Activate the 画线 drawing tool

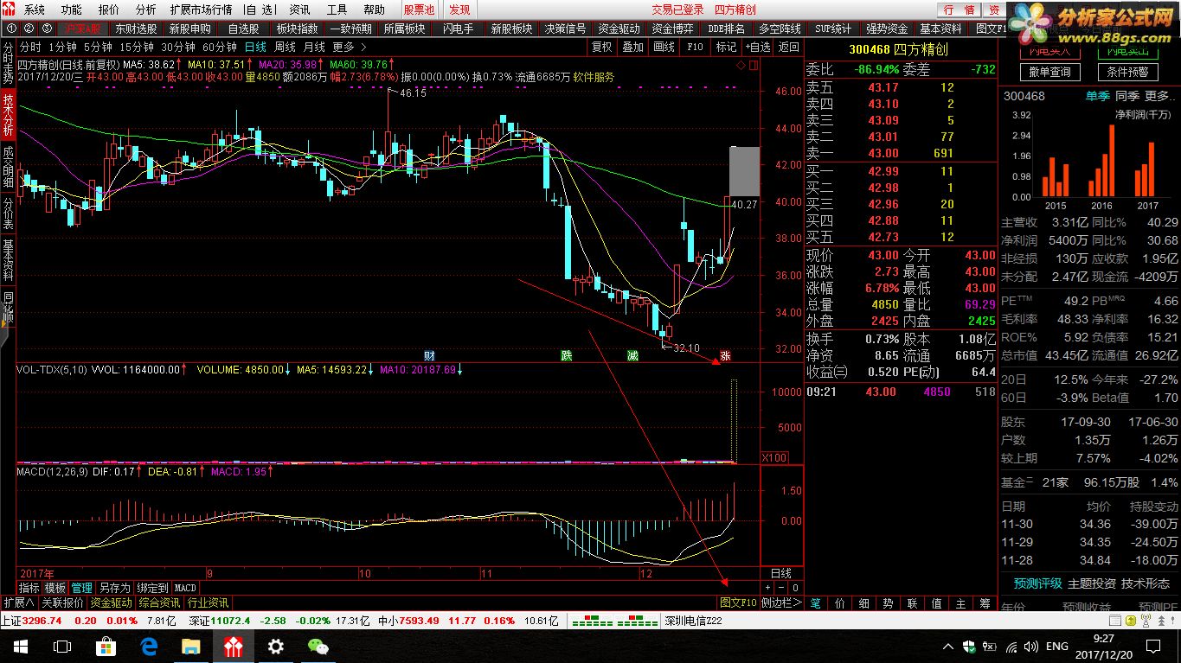(x=664, y=47)
